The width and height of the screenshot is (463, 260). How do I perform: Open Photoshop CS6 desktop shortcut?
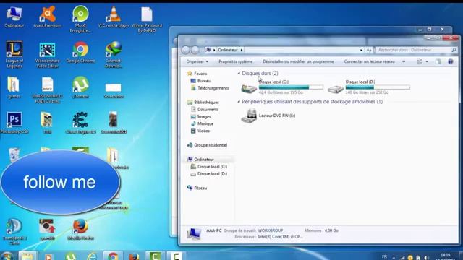pos(14,123)
